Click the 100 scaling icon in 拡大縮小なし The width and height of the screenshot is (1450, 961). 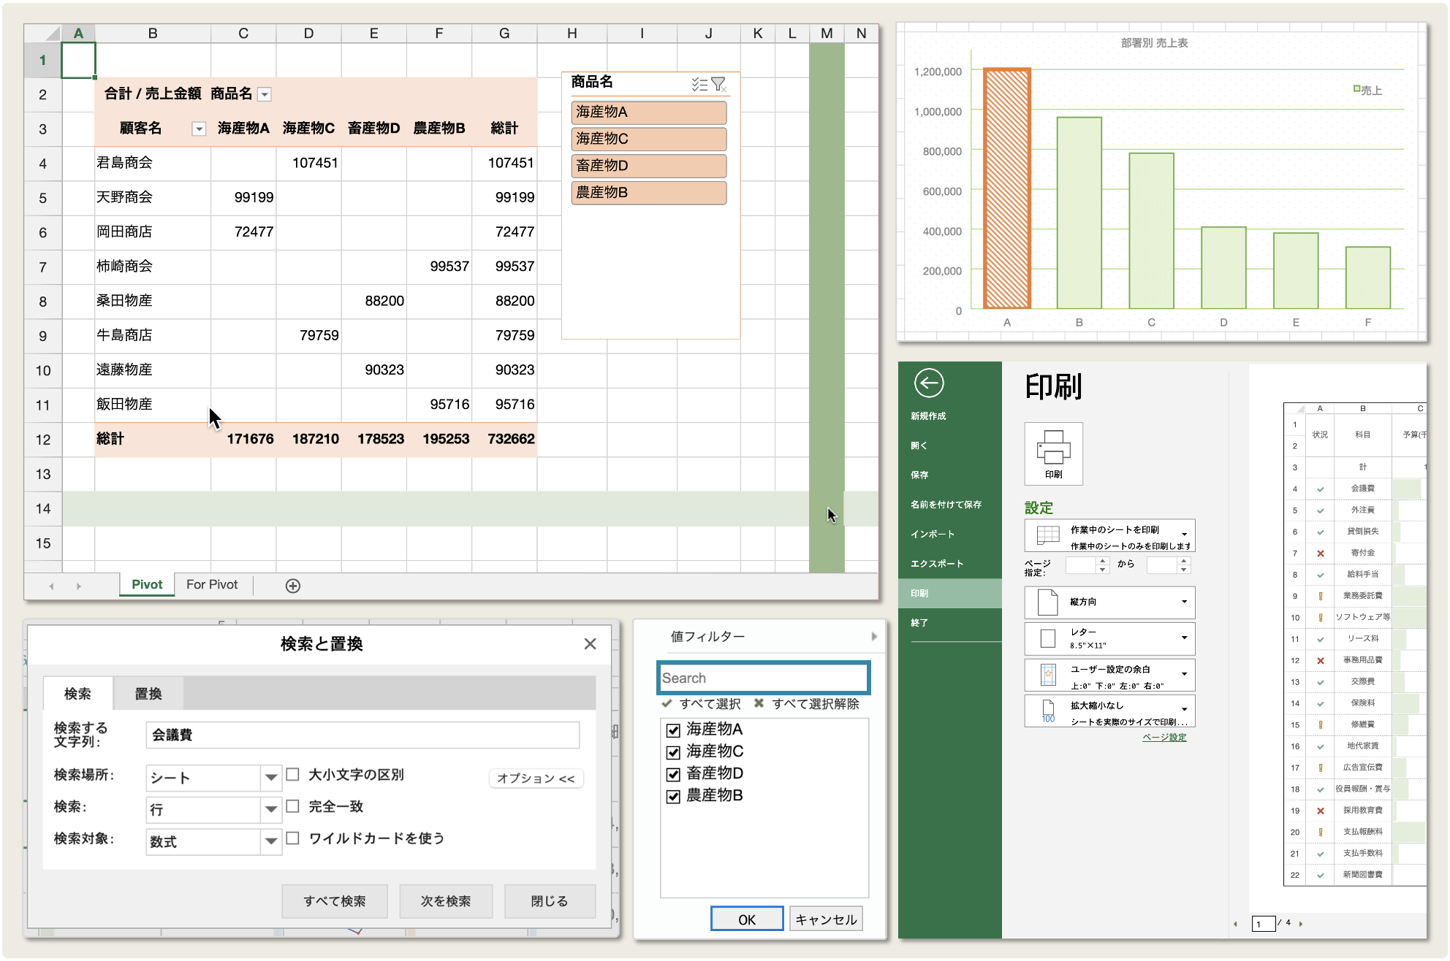pos(1048,711)
